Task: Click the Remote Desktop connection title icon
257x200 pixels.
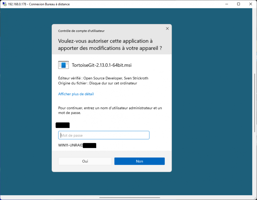Action: (x=5, y=4)
